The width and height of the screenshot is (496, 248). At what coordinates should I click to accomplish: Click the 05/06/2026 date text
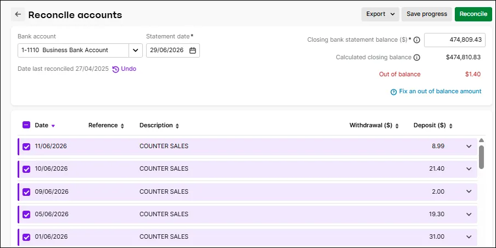(x=52, y=214)
